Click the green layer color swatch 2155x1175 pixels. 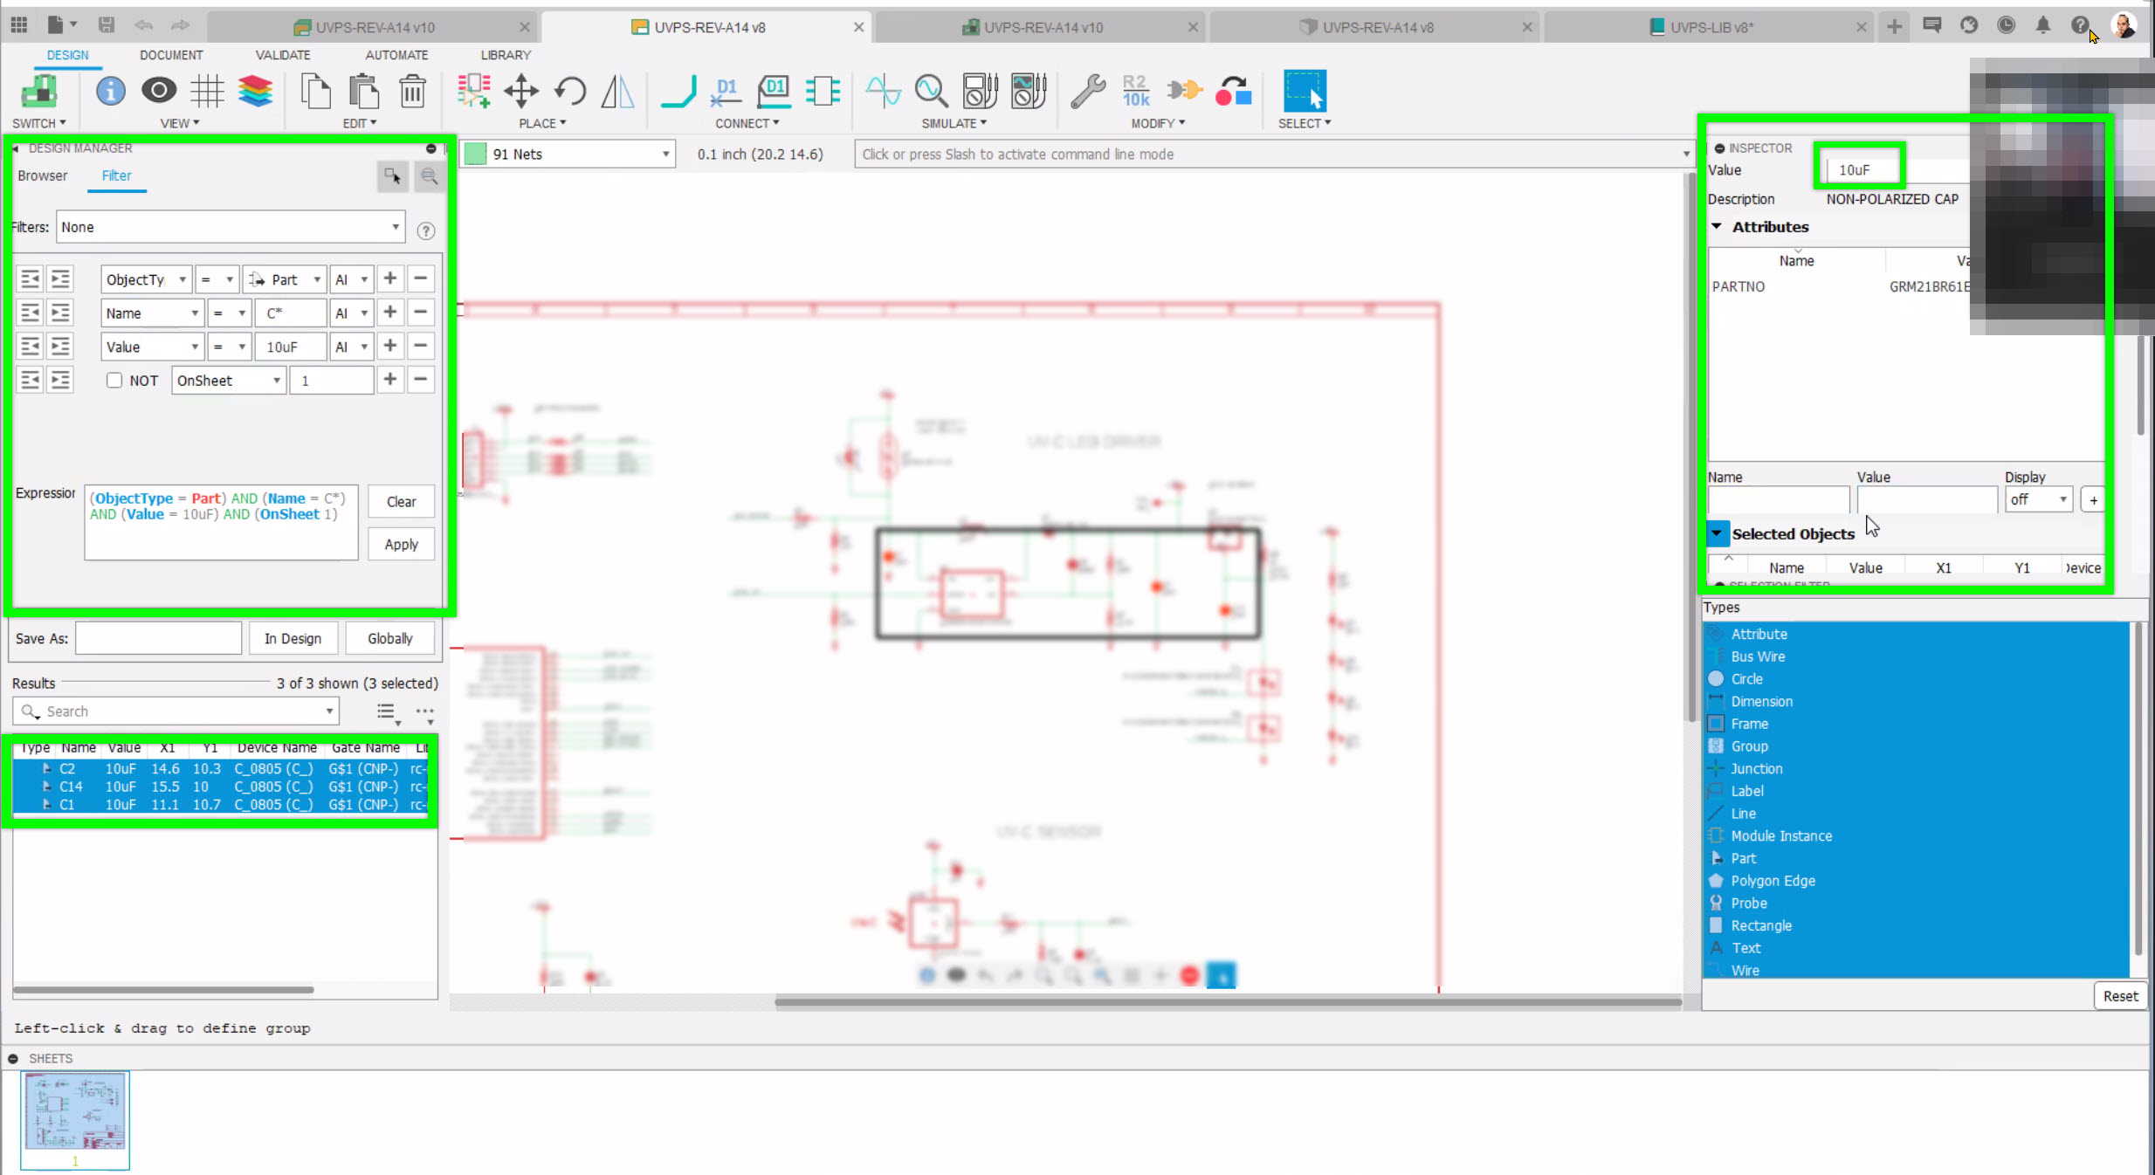[476, 155]
